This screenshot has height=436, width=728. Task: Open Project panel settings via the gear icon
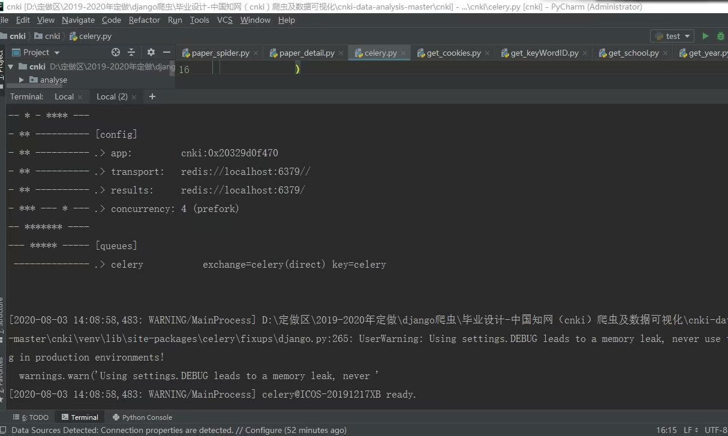pyautogui.click(x=150, y=52)
